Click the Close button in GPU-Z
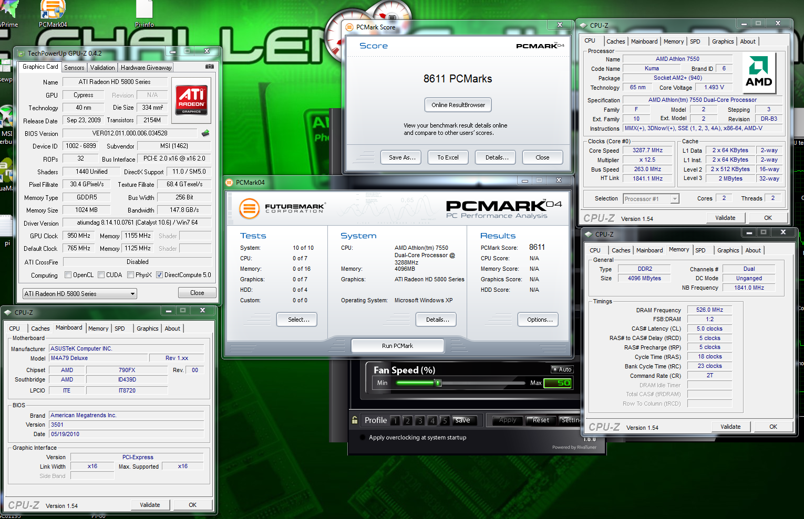The width and height of the screenshot is (804, 519). point(197,293)
